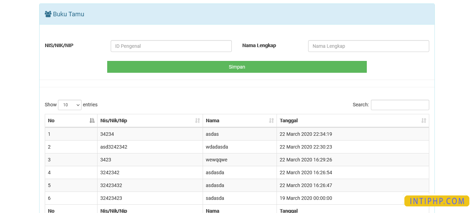Select 10 in the entries combo box
474x213 pixels.
pyautogui.click(x=69, y=105)
